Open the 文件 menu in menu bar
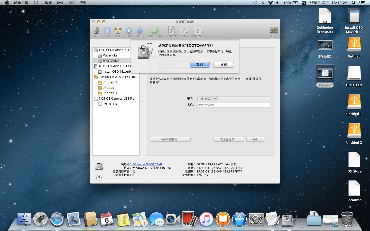The width and height of the screenshot is (370, 231). coord(36,3)
